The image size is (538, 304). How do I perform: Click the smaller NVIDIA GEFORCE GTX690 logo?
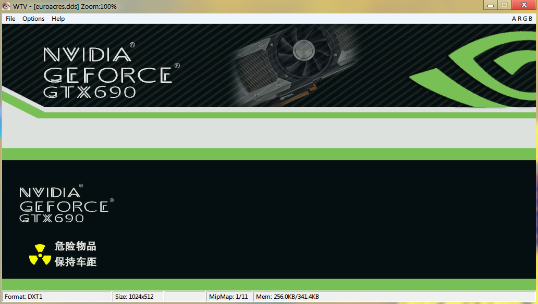coord(66,204)
